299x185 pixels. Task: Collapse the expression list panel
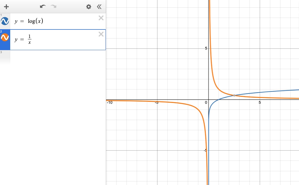(x=99, y=7)
